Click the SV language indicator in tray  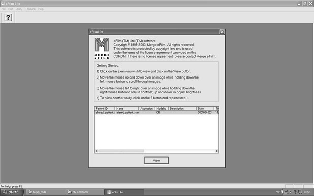277,192
